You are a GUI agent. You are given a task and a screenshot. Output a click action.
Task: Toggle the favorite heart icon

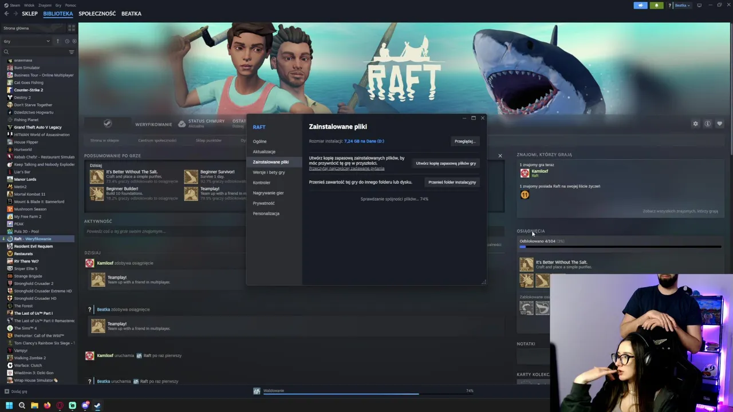[x=720, y=124]
